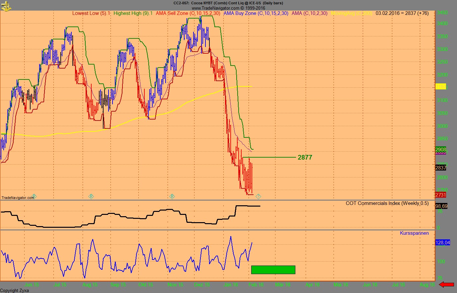Viewport: 457px width, 293px height.
Task: Select the green rectangle in the Kursspannen panel
Action: pyautogui.click(x=273, y=269)
